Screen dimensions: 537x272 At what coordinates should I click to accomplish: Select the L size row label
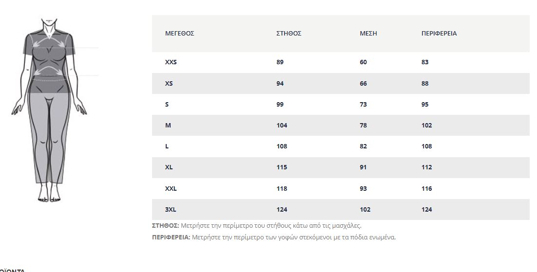[x=167, y=146]
